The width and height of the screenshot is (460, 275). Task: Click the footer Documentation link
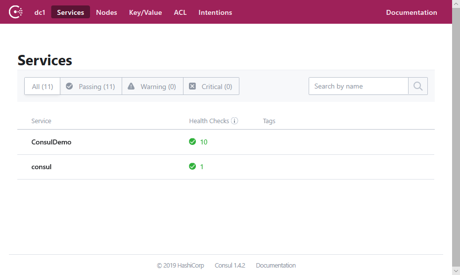(x=276, y=266)
